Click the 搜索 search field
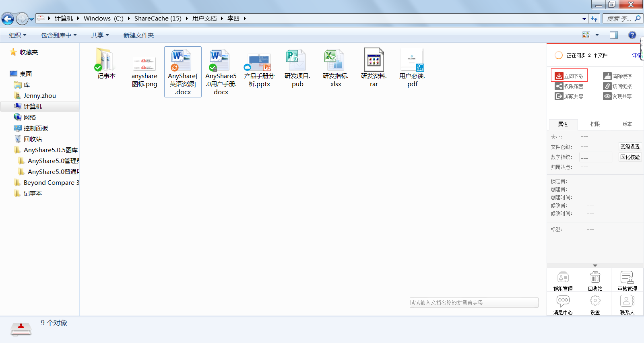 [623, 19]
